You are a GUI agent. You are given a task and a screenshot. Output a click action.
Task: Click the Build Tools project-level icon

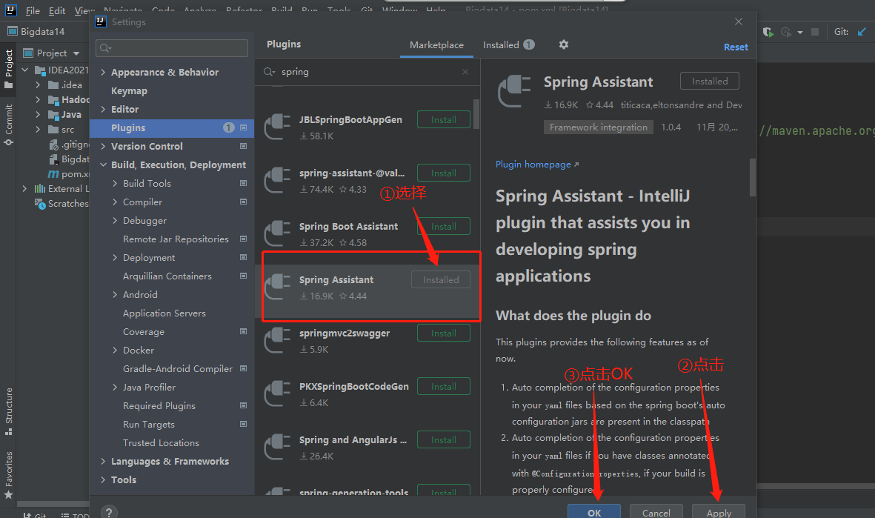243,183
